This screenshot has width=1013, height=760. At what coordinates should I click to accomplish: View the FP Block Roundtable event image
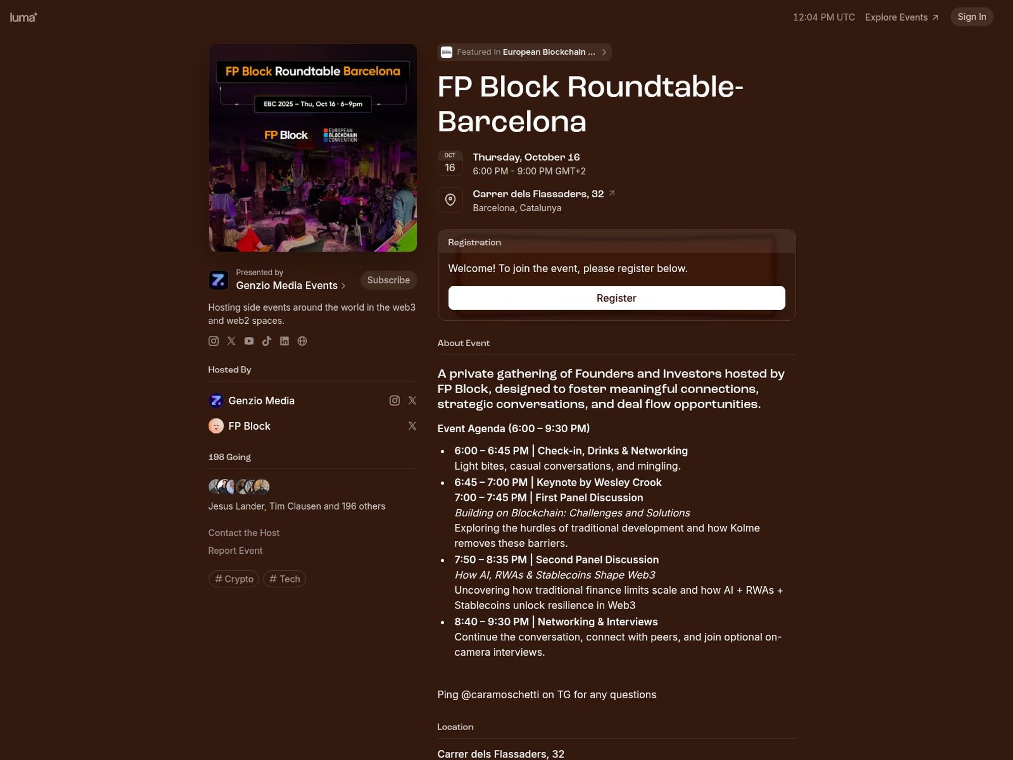[313, 148]
